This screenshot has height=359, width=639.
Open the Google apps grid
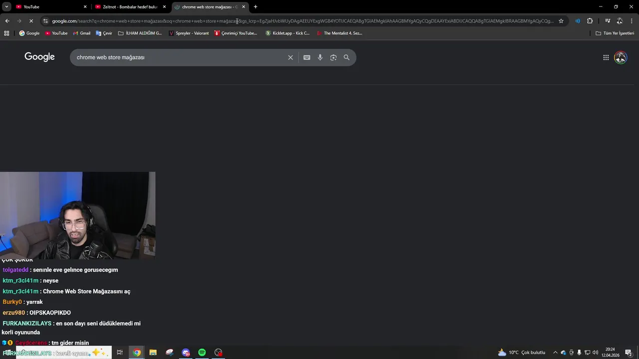point(606,57)
